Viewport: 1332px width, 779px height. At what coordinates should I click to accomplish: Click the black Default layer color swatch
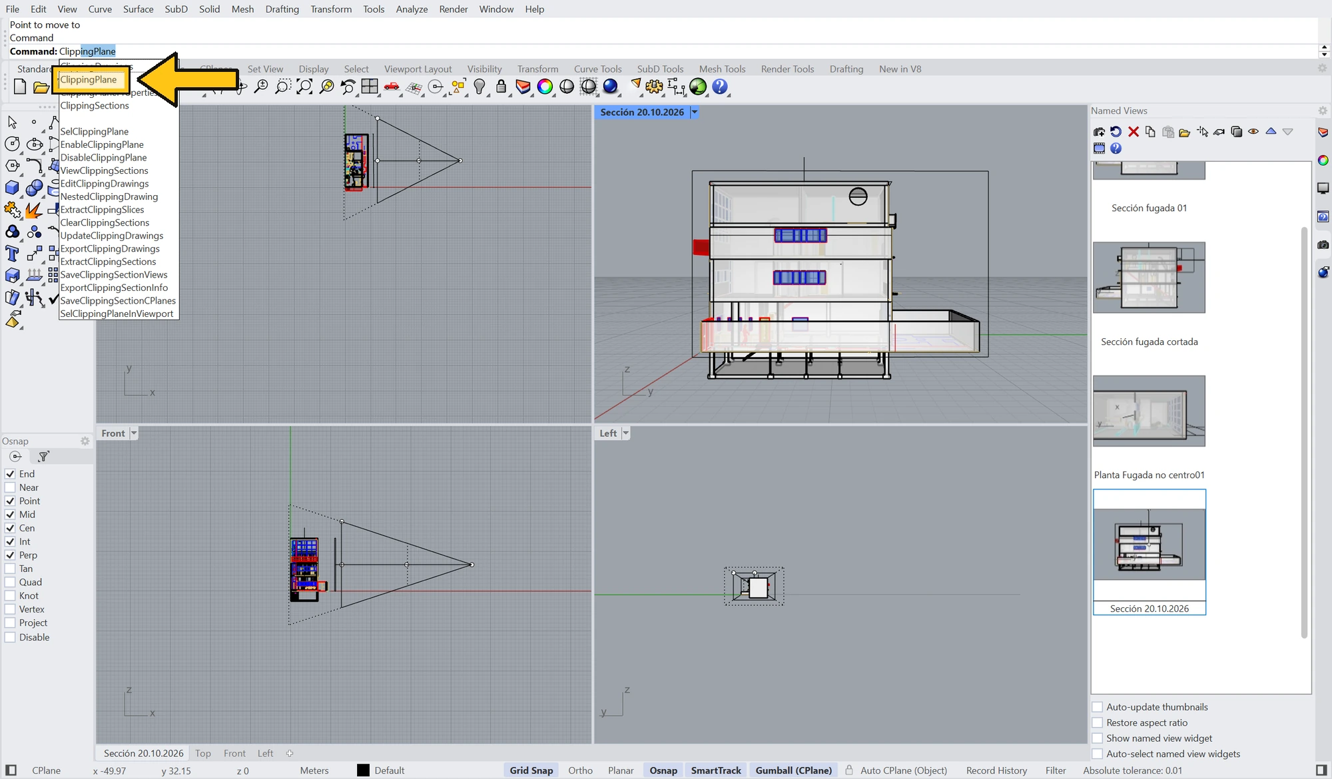(363, 770)
